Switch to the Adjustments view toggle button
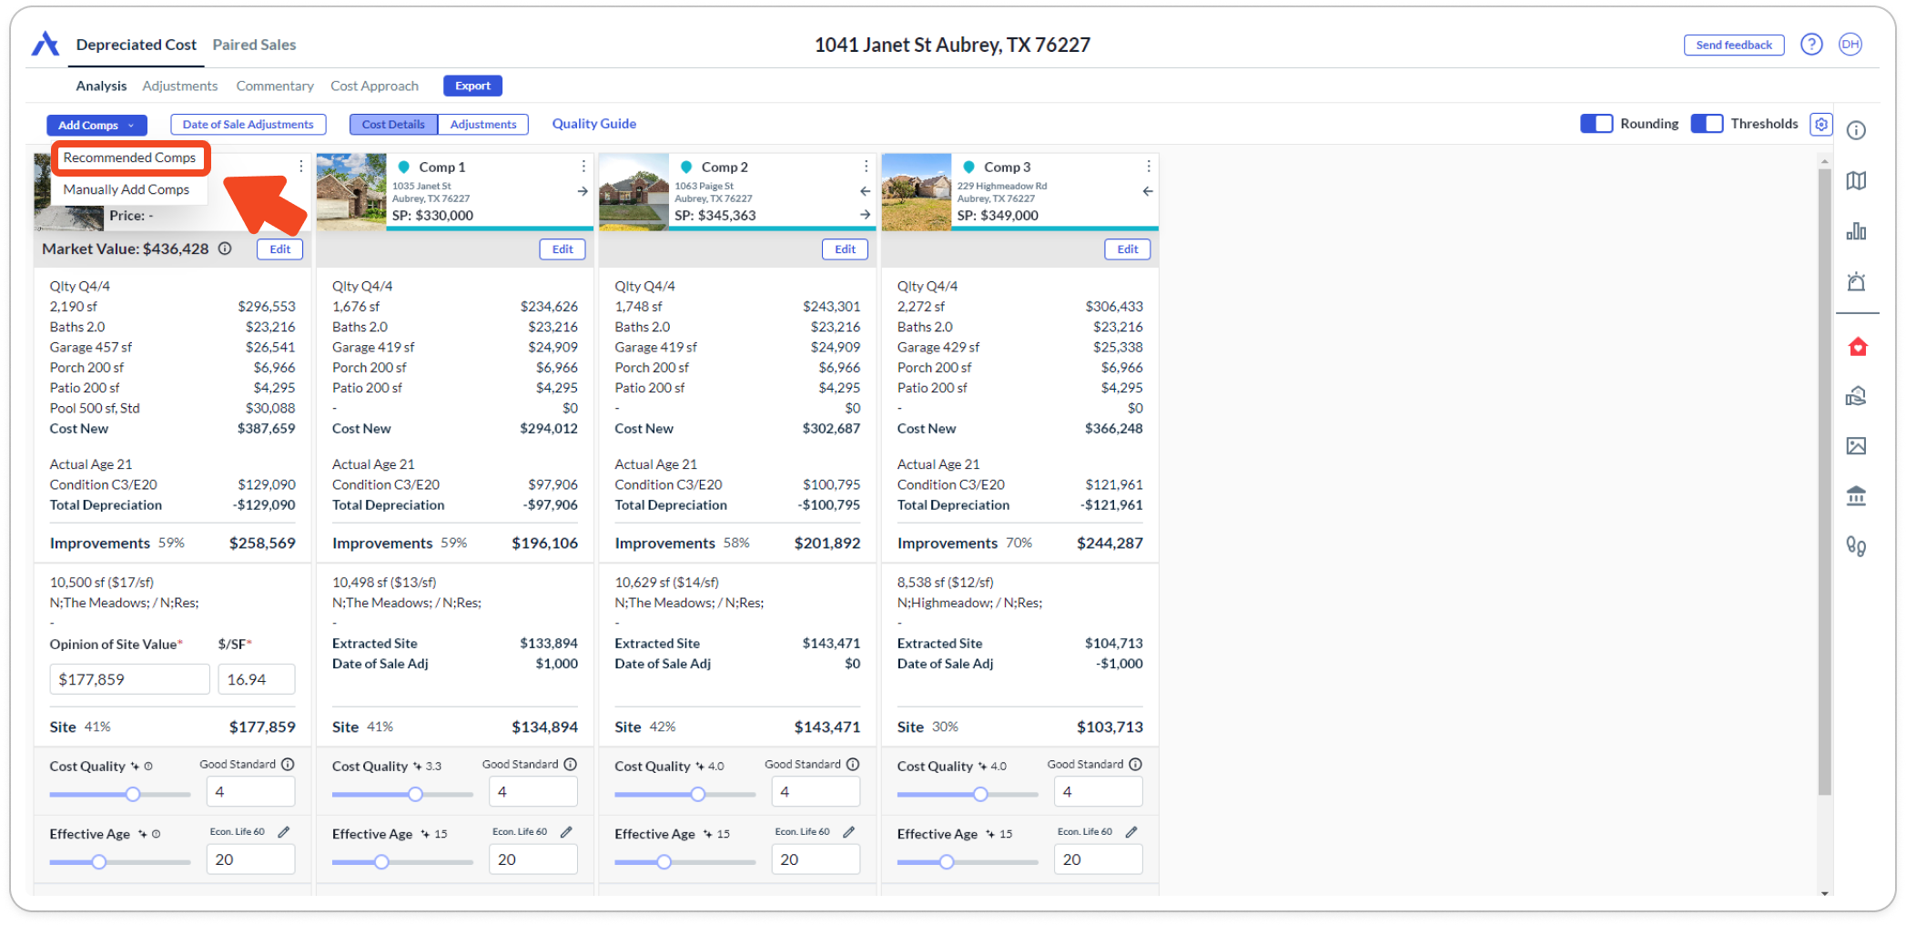Screen dimensions: 1906x925 pos(482,125)
